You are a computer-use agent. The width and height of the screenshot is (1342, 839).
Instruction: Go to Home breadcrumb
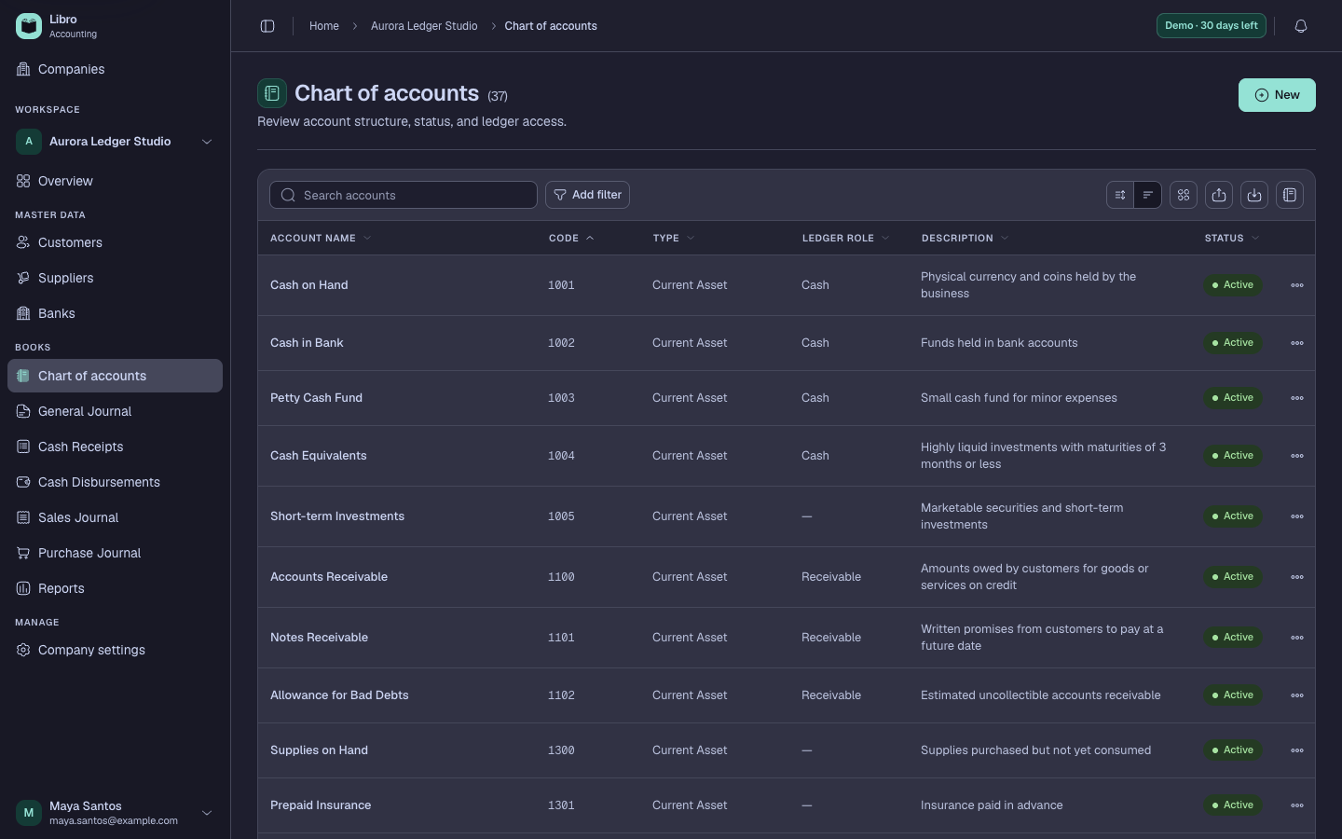click(324, 26)
